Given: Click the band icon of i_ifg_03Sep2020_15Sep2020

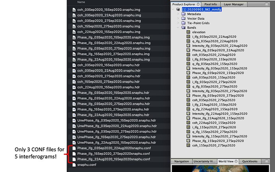Looking at the screenshot, I should click(x=188, y=59).
